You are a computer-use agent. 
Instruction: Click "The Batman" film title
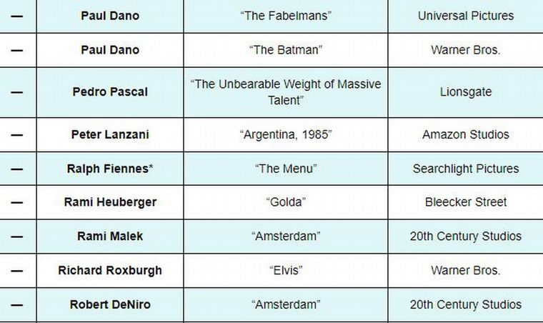pyautogui.click(x=286, y=50)
